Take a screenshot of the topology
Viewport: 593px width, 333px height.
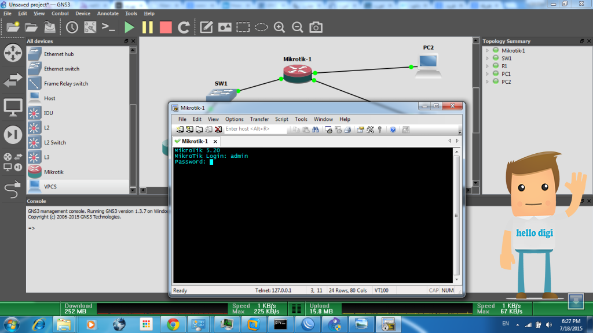point(316,27)
